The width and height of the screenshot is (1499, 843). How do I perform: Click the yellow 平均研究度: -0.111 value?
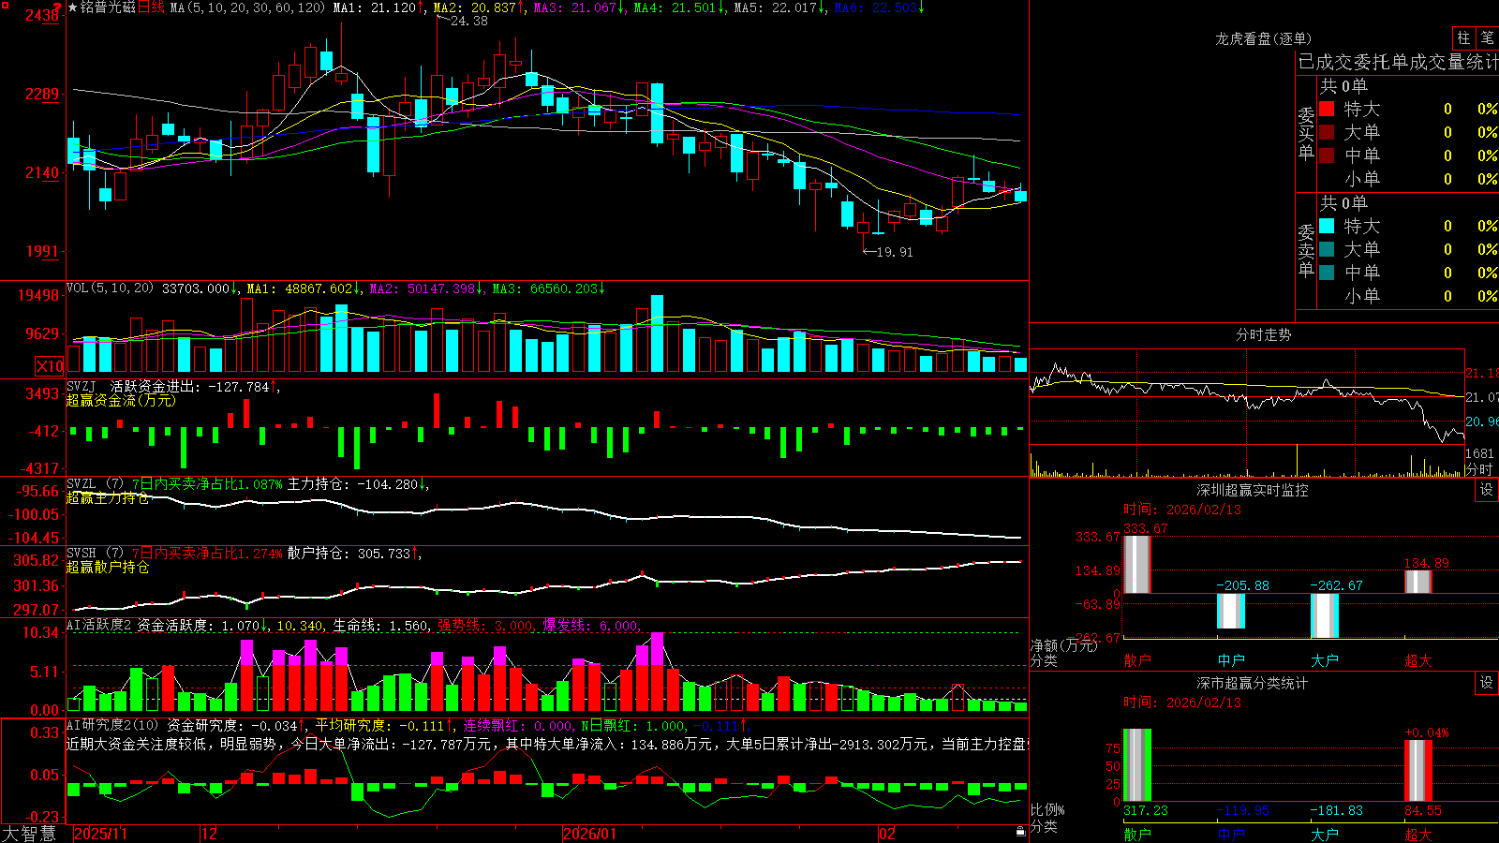[x=378, y=725]
